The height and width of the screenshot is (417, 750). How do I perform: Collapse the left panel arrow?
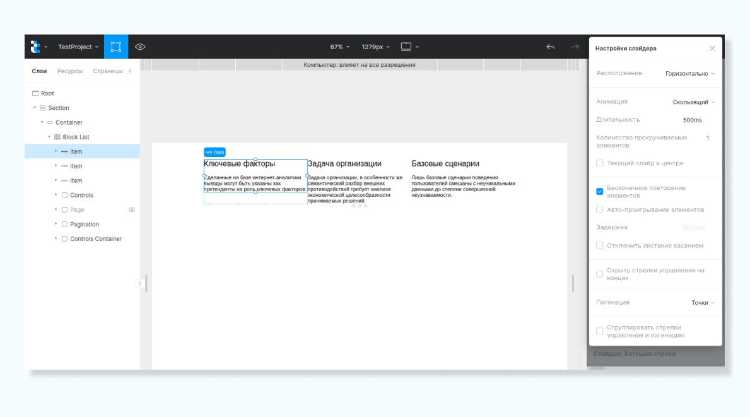(139, 284)
